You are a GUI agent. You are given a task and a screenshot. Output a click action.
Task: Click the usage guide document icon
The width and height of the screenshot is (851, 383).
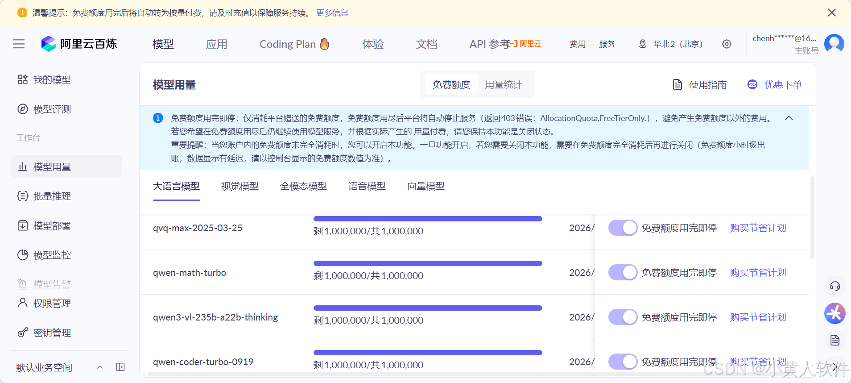click(x=677, y=84)
